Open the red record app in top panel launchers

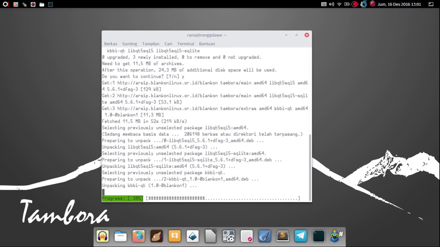click(33, 4)
